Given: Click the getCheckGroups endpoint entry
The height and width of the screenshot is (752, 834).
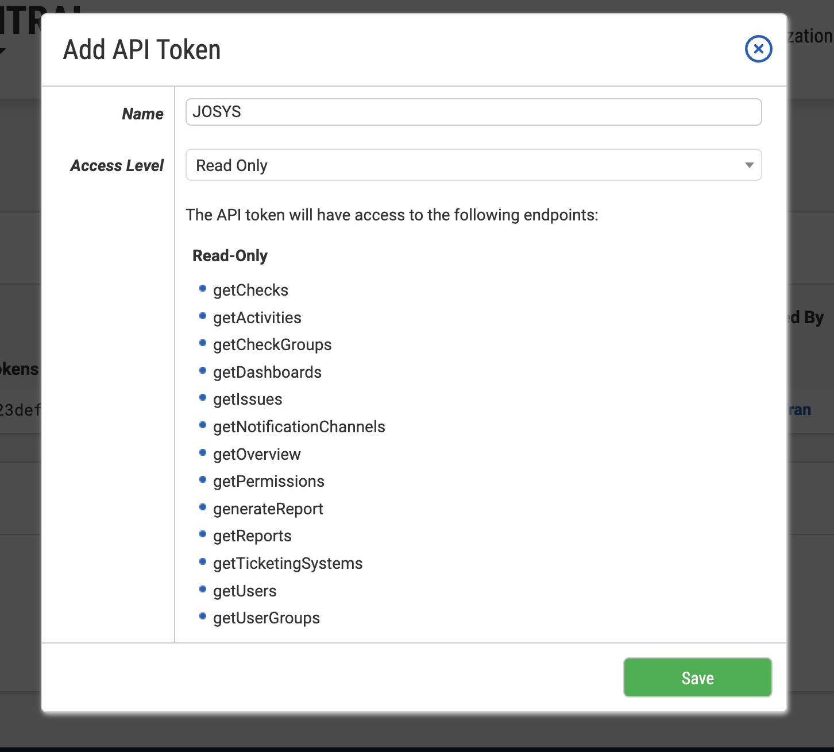Looking at the screenshot, I should [x=272, y=345].
